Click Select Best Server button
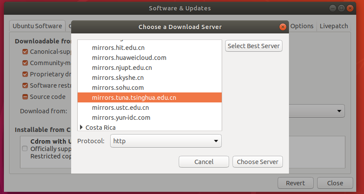364x194 pixels. [x=254, y=46]
